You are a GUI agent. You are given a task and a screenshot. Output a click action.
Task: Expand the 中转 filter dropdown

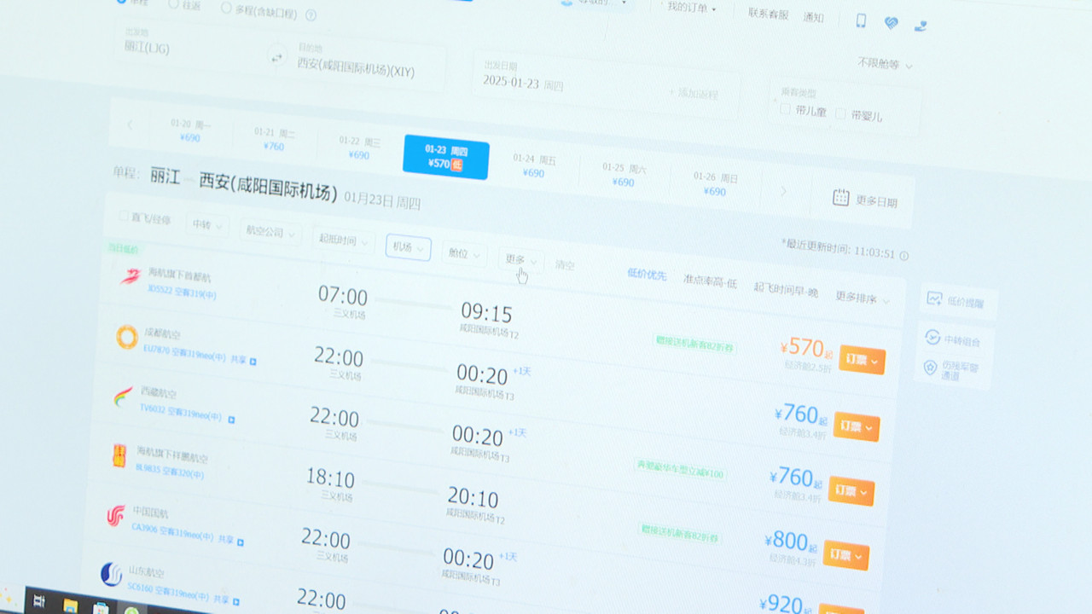pyautogui.click(x=207, y=225)
